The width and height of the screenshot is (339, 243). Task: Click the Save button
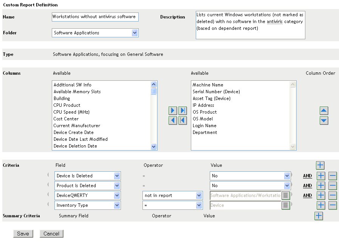tap(23, 234)
